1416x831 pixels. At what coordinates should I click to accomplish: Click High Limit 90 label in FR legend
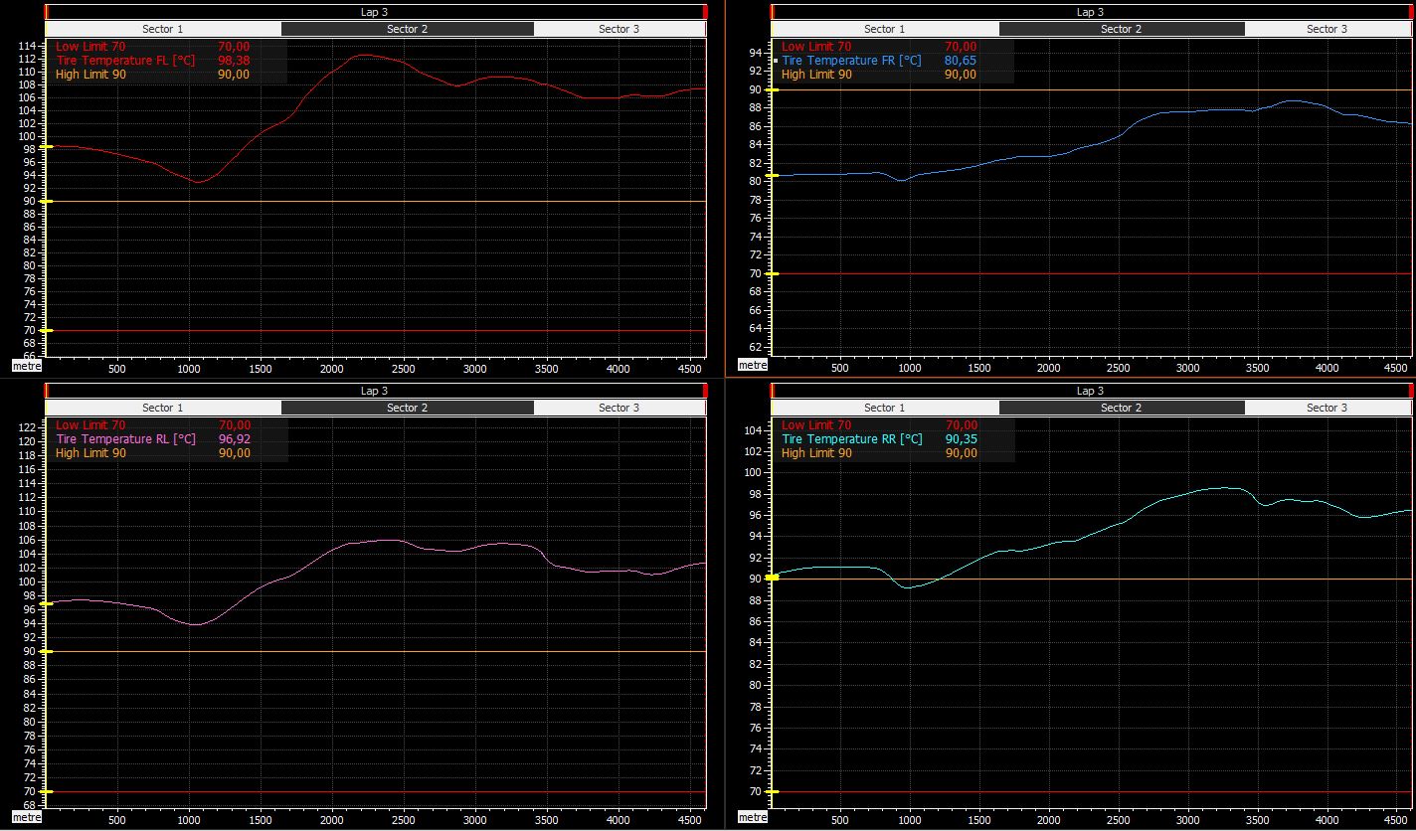click(816, 75)
